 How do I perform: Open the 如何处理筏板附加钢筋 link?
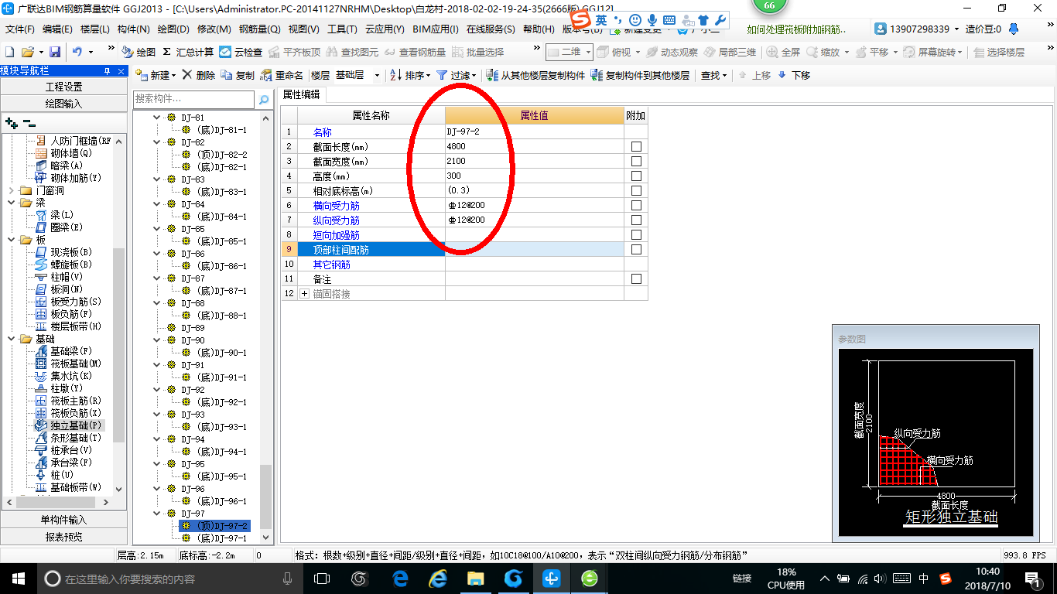click(796, 29)
